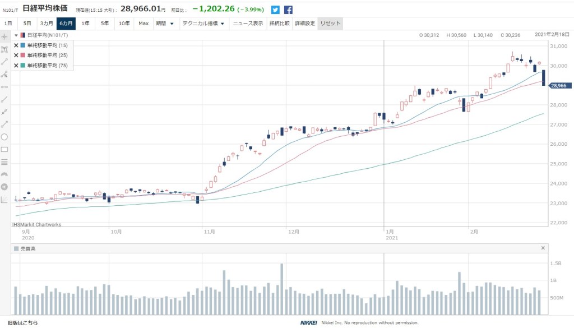Share chart on Twitter
Screen dimensions: 574x328
click(275, 10)
